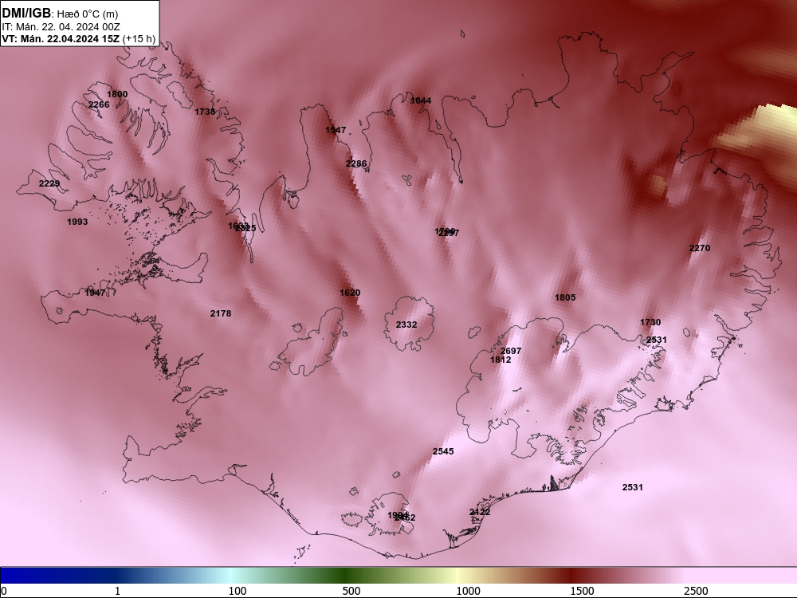
Task: Click the 1730 height value
Action: [650, 322]
